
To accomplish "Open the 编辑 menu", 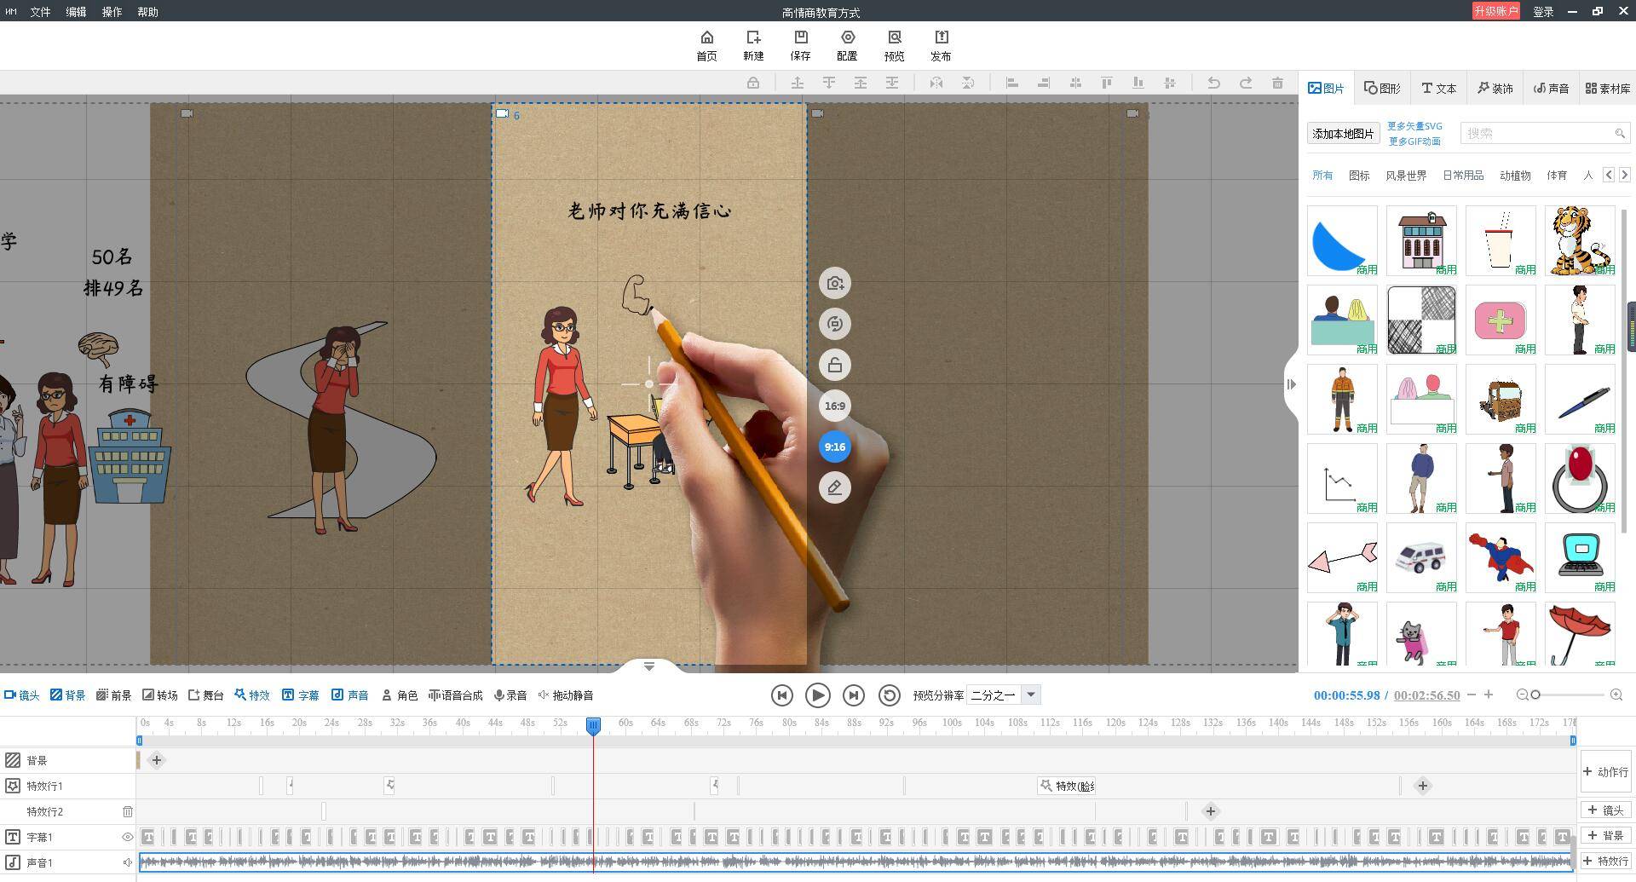I will pos(76,12).
